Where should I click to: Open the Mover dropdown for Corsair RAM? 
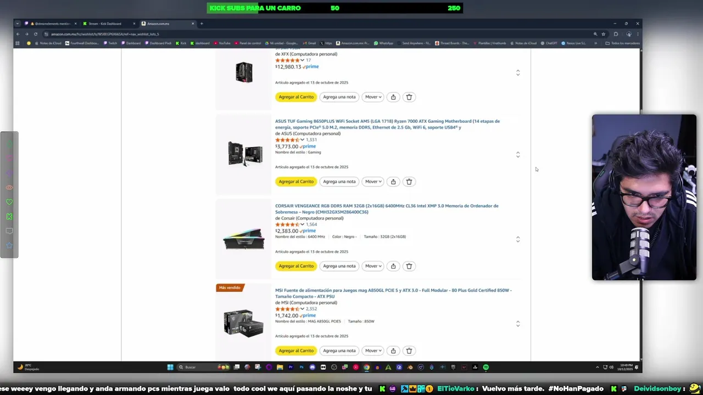373,266
